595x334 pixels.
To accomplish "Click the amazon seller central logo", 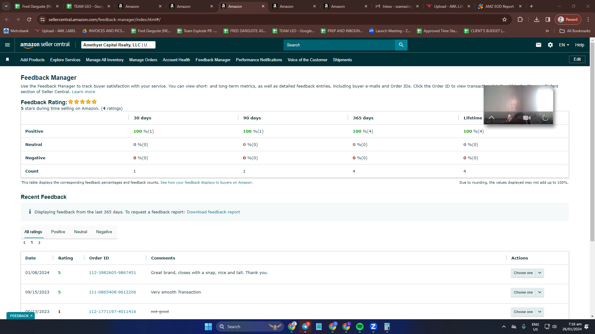I will point(45,45).
